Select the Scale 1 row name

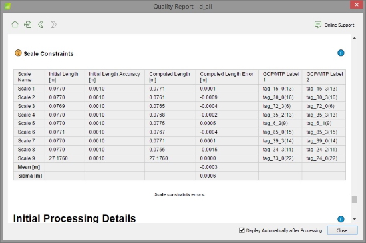pos(26,89)
